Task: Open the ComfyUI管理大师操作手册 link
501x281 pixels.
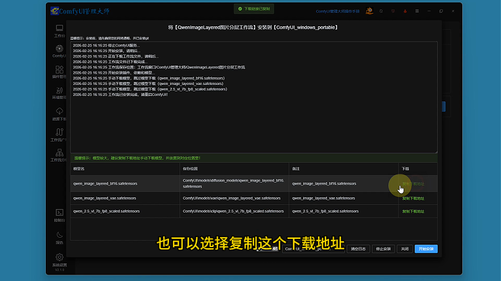Action: pos(337,11)
